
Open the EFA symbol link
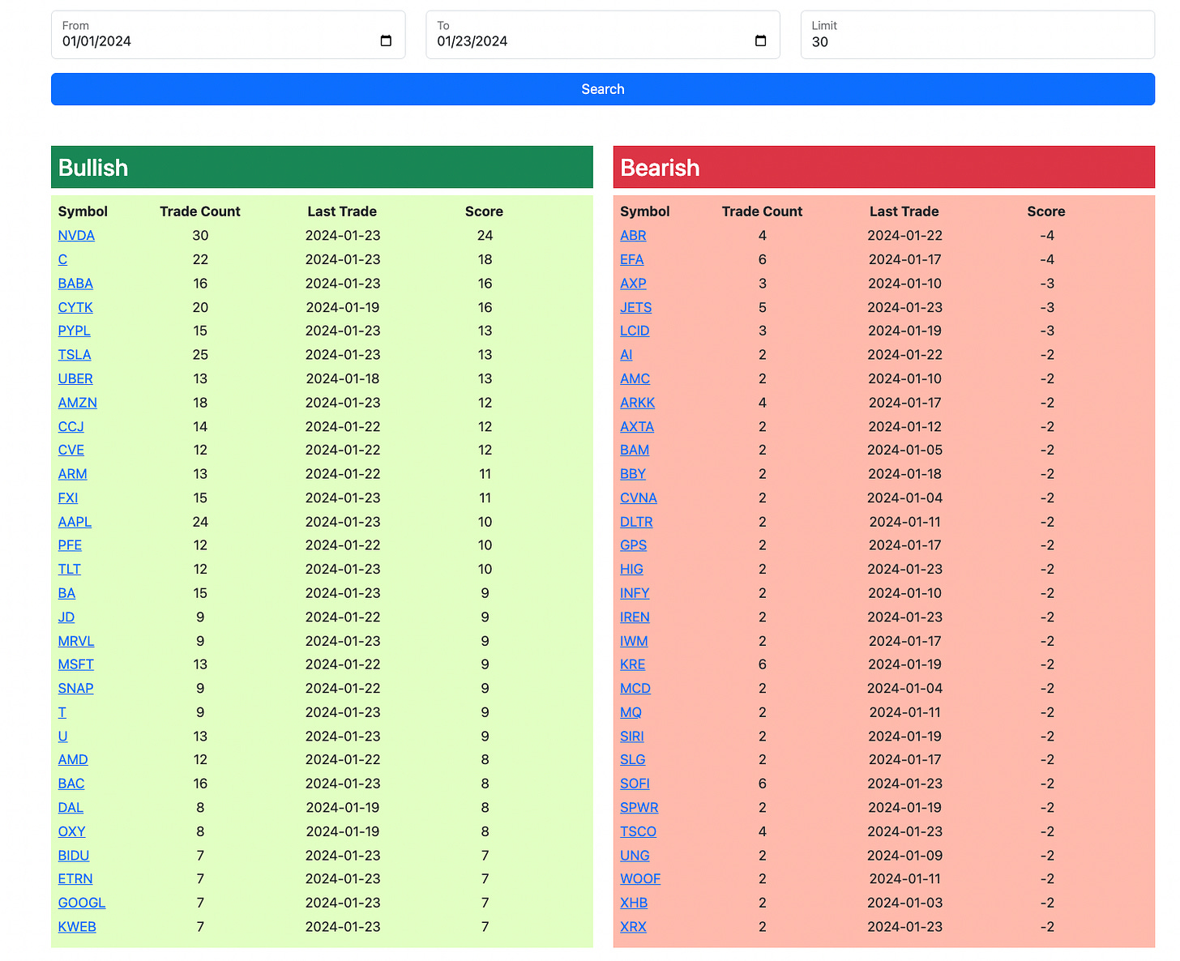click(632, 260)
